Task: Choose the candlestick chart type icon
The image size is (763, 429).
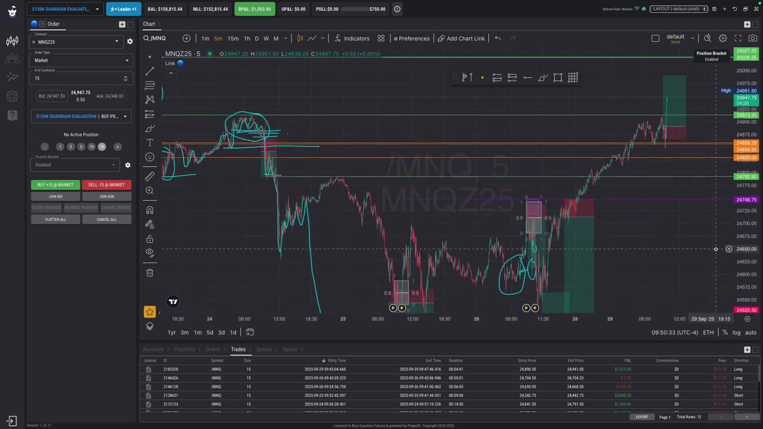Action: coord(300,38)
